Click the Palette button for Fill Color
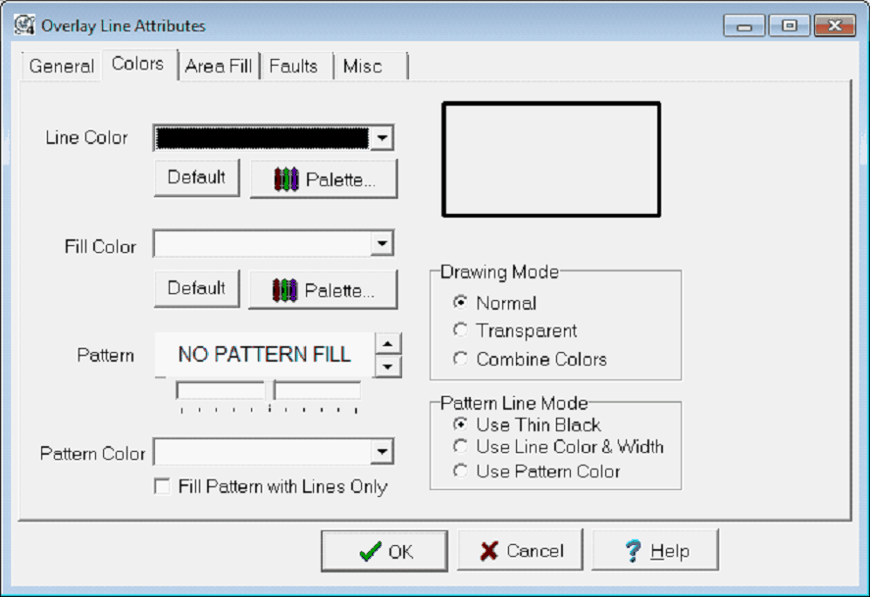Screen dimensions: 871x598 [323, 290]
